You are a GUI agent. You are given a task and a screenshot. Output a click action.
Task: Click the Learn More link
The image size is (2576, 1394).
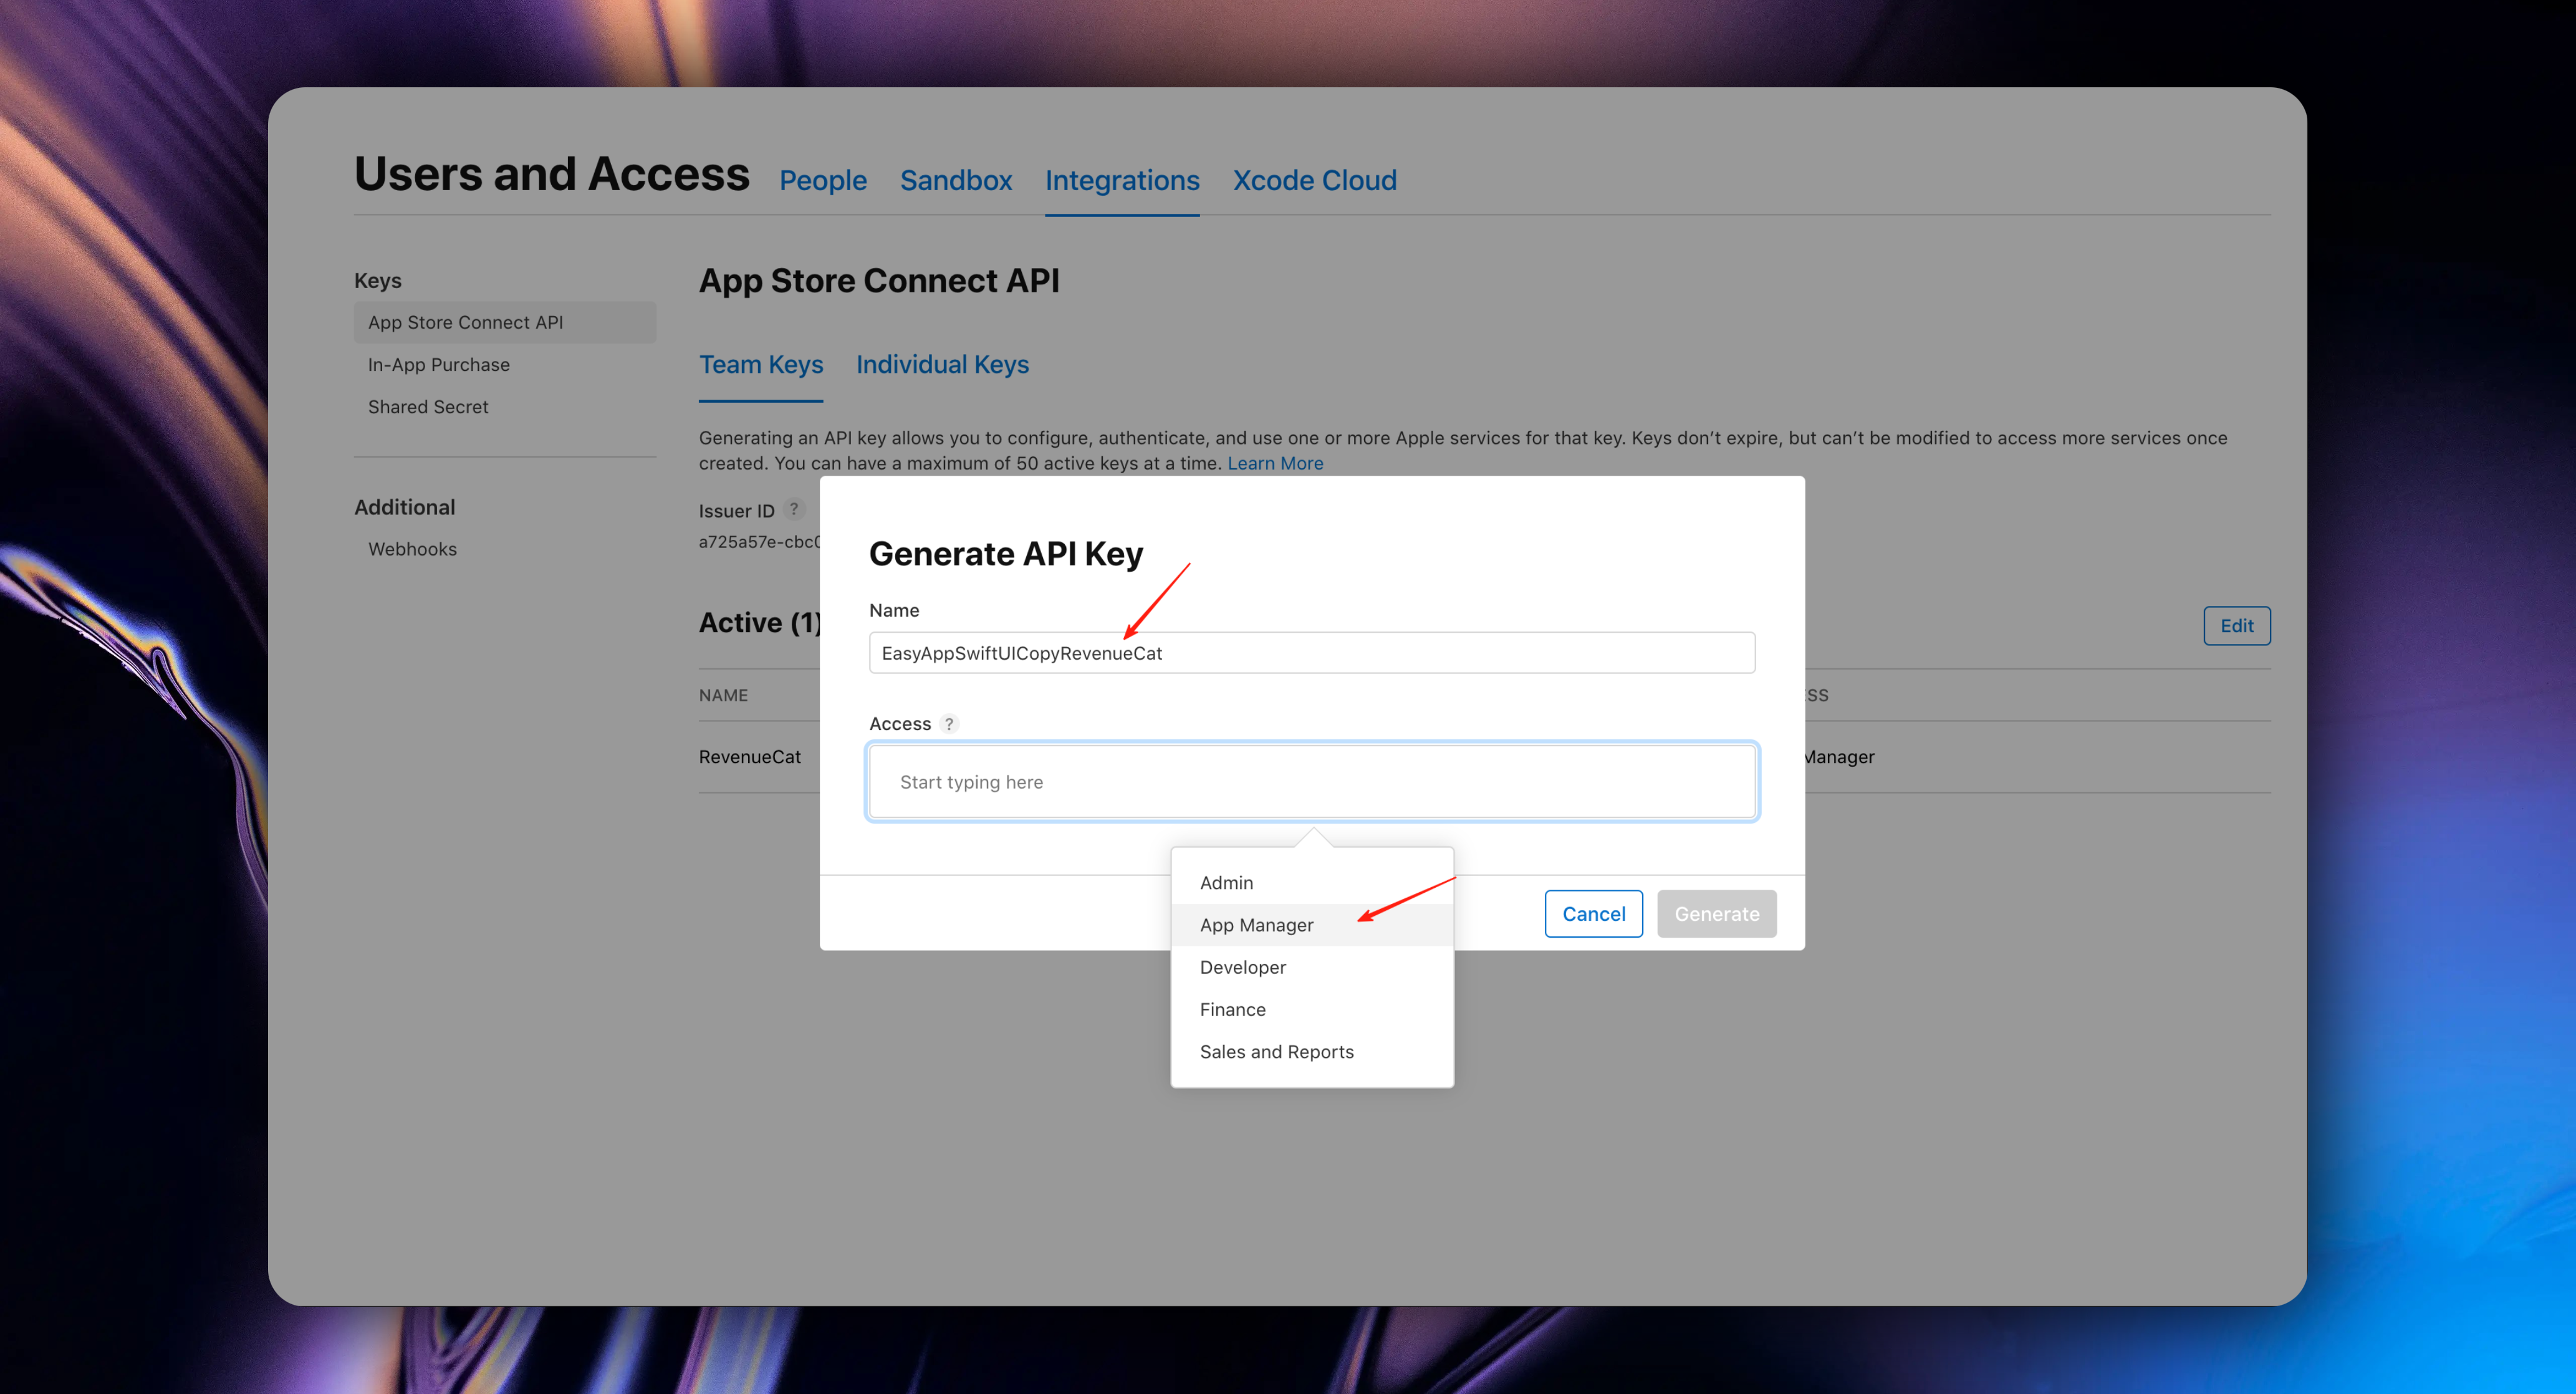pos(1275,463)
